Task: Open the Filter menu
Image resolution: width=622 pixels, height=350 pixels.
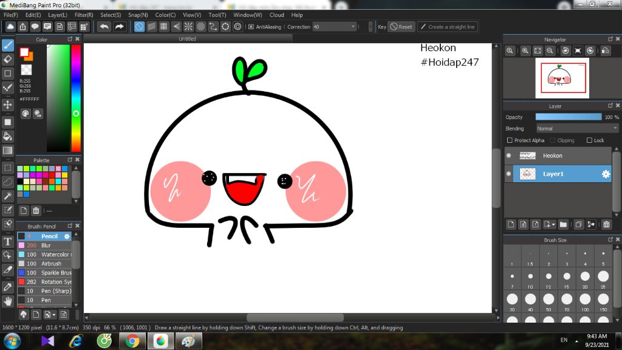Action: (84, 15)
